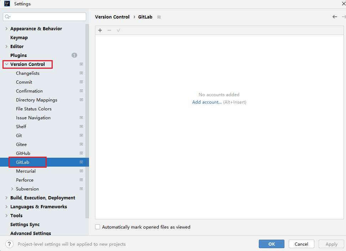The width and height of the screenshot is (346, 251).
Task: Open Advanced Settings page
Action: (x=31, y=233)
